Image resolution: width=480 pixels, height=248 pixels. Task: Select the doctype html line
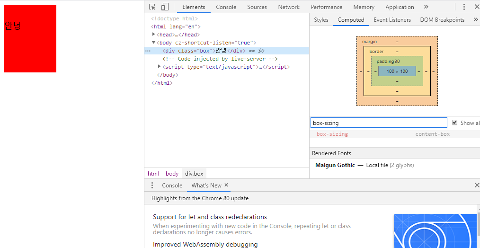(175, 18)
